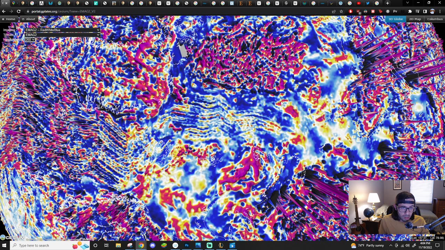Screen dimensions: 445x250
Task: Expand the Imagery dropdown showing EMAG2 RedWhiteBlue
Action: tap(63, 30)
